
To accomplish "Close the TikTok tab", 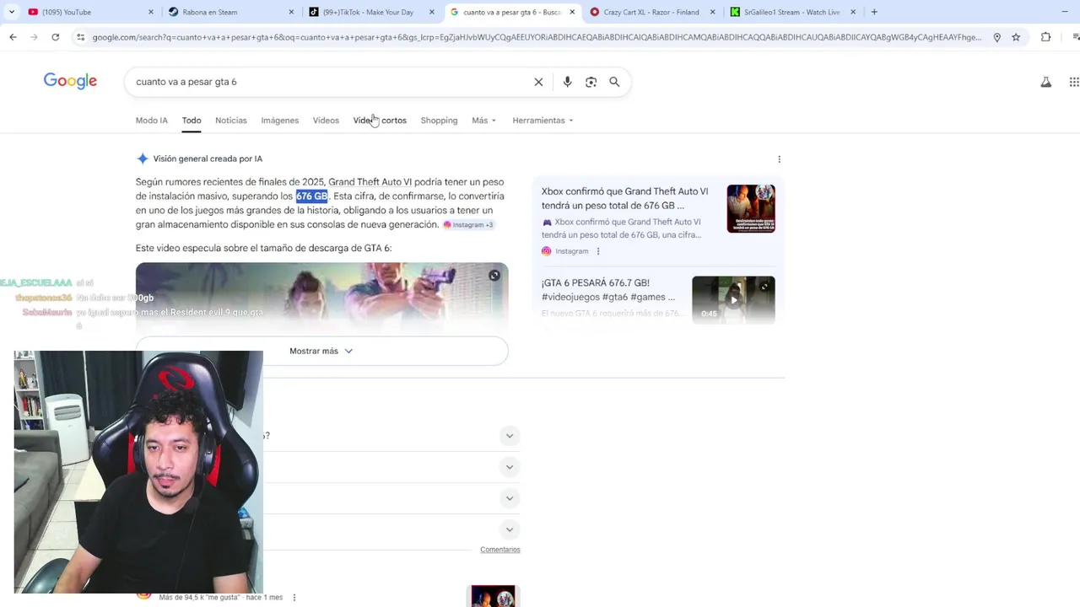I will click(432, 12).
